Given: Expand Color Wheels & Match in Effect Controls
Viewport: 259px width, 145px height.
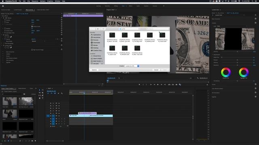Looking at the screenshot, I should point(3,58).
